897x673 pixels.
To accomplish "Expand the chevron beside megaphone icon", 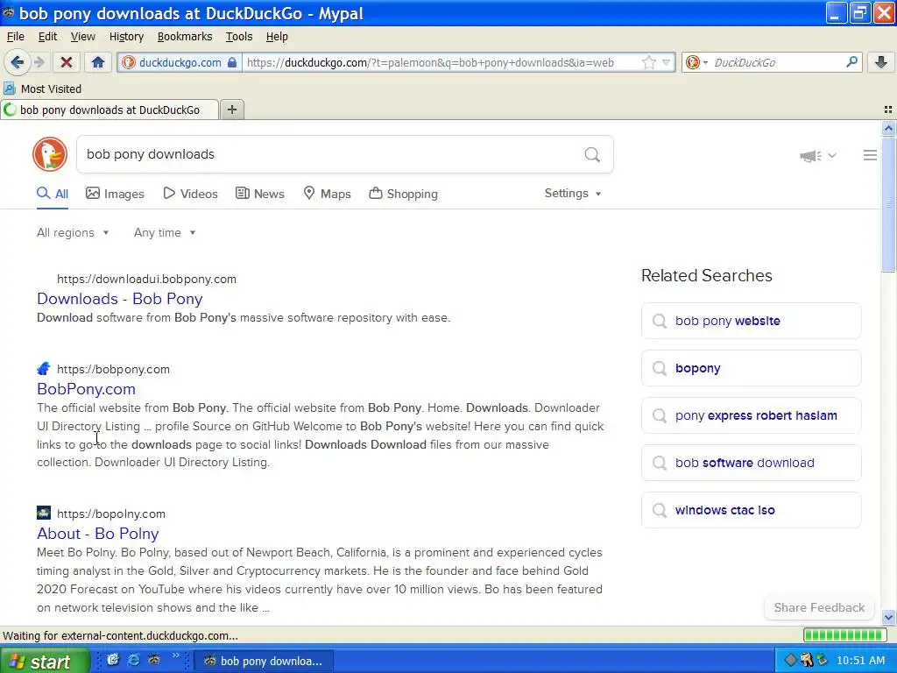I will [832, 156].
